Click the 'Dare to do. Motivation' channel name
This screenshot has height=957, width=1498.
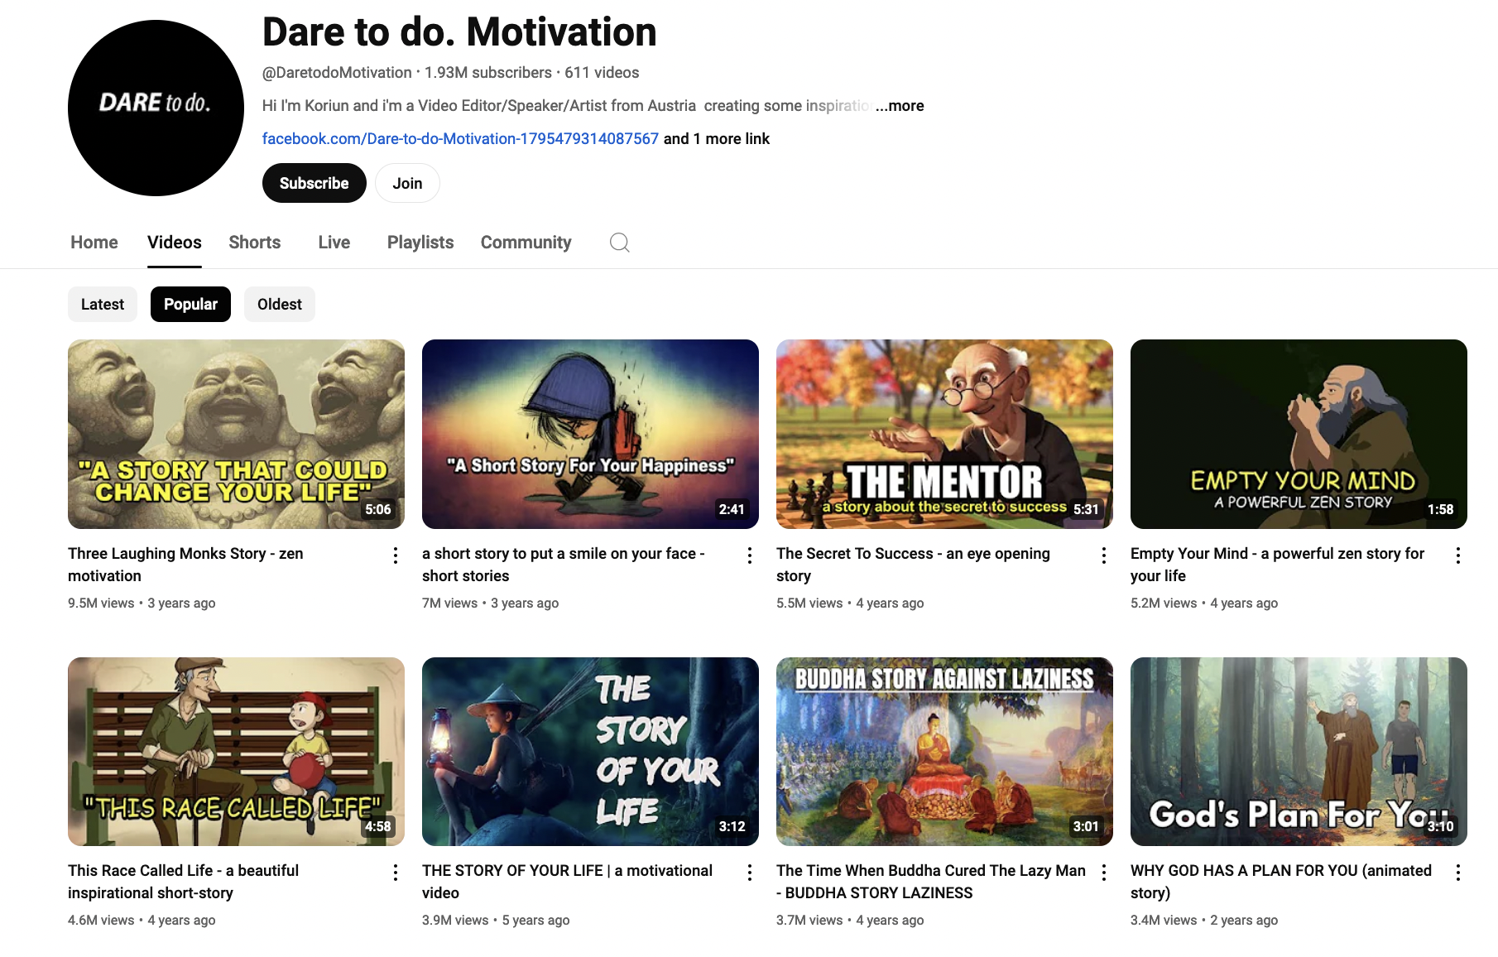pyautogui.click(x=459, y=32)
